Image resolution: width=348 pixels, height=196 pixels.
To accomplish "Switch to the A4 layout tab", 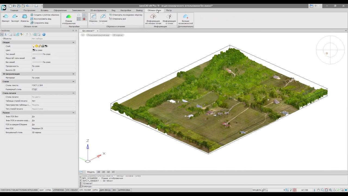I will (99, 172).
